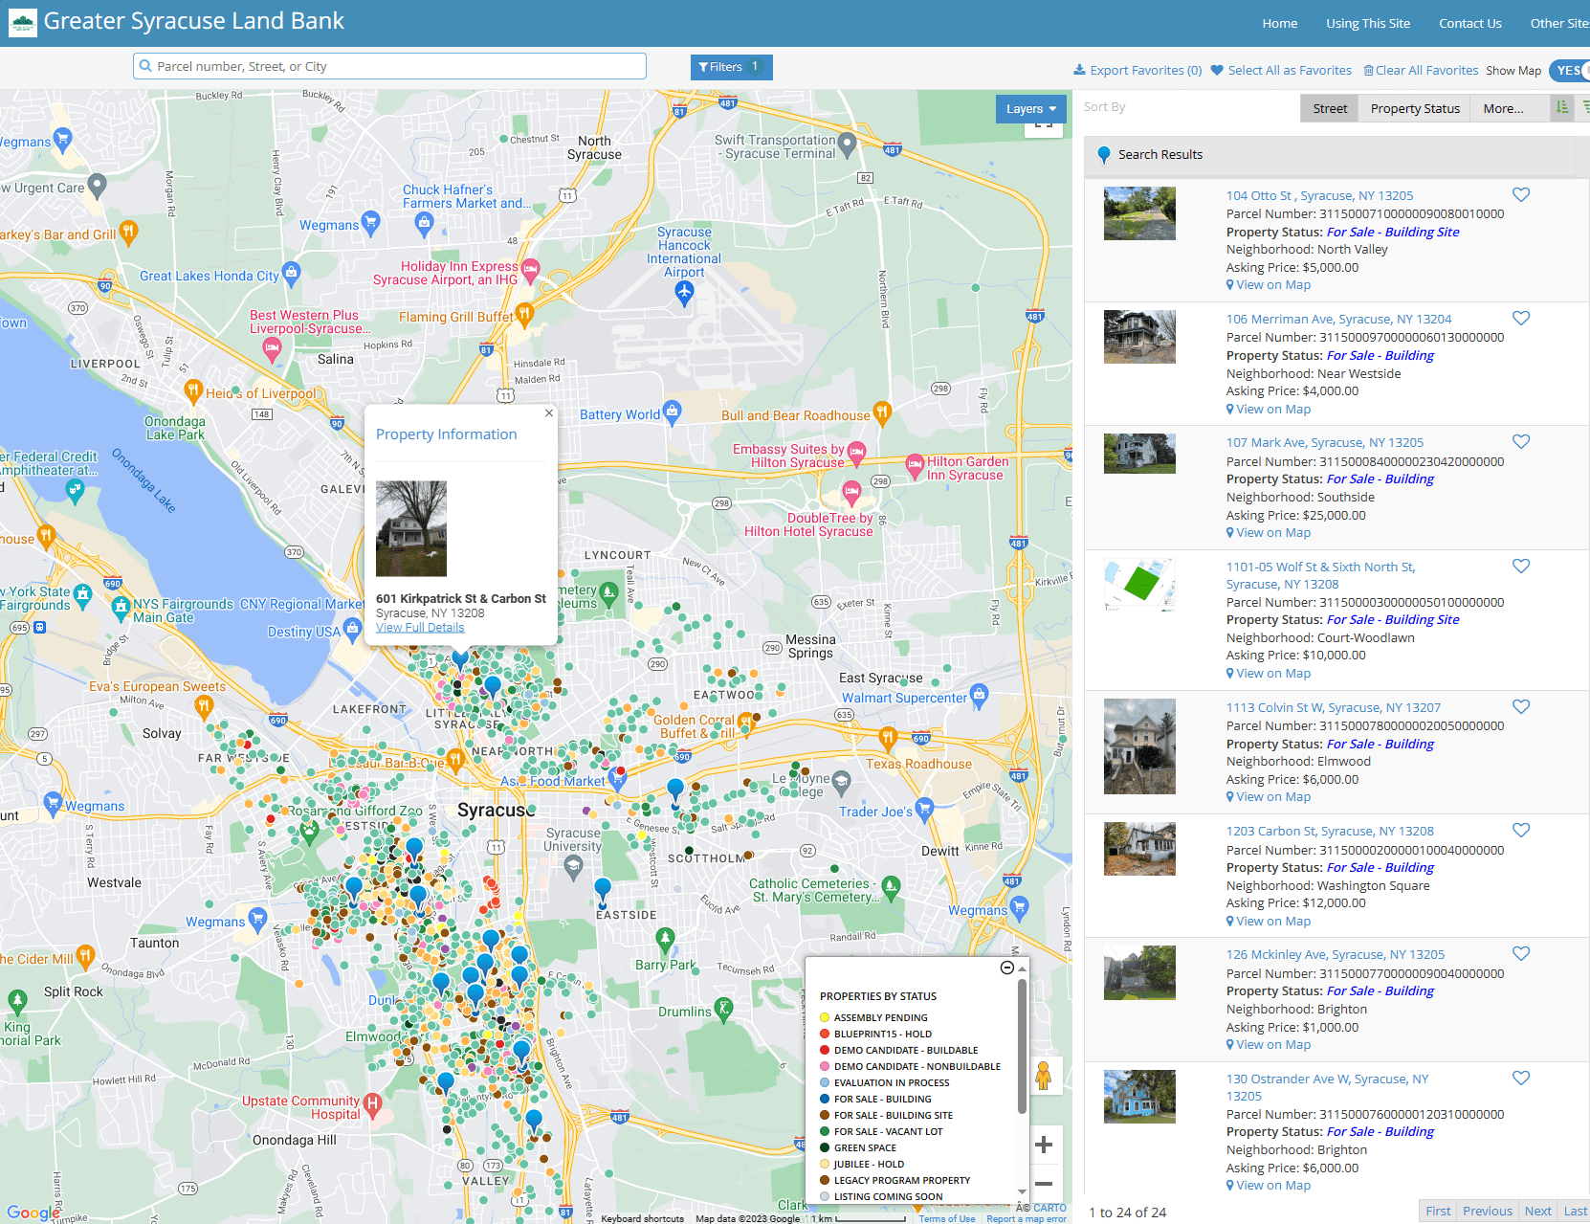Click the legend scrollbar down arrow
This screenshot has height=1224, width=1590.
coord(1022,1192)
